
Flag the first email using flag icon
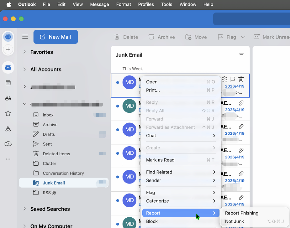(x=233, y=80)
